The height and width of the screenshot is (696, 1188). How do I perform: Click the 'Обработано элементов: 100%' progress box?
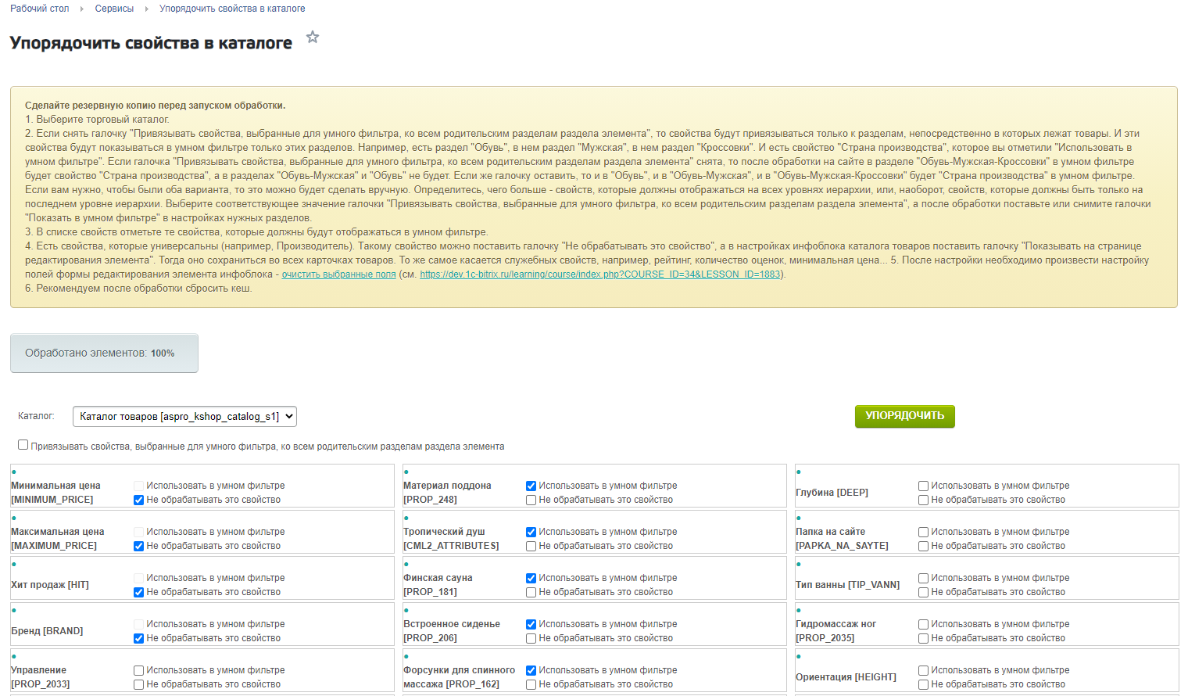(104, 353)
